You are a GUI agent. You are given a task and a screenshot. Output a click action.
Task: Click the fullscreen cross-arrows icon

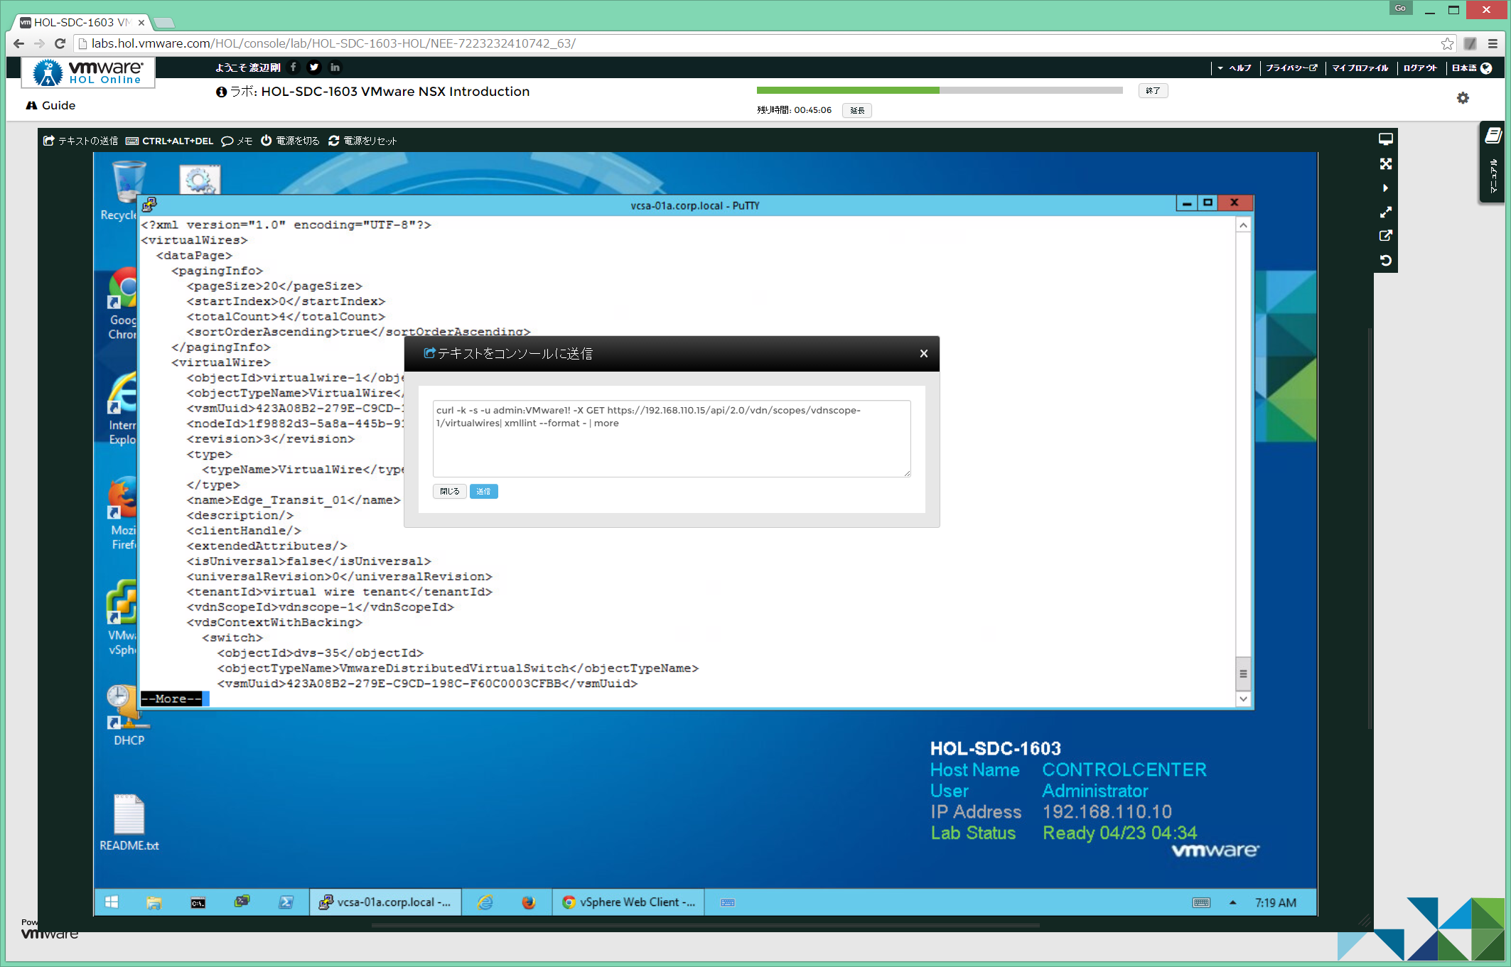pos(1385,164)
